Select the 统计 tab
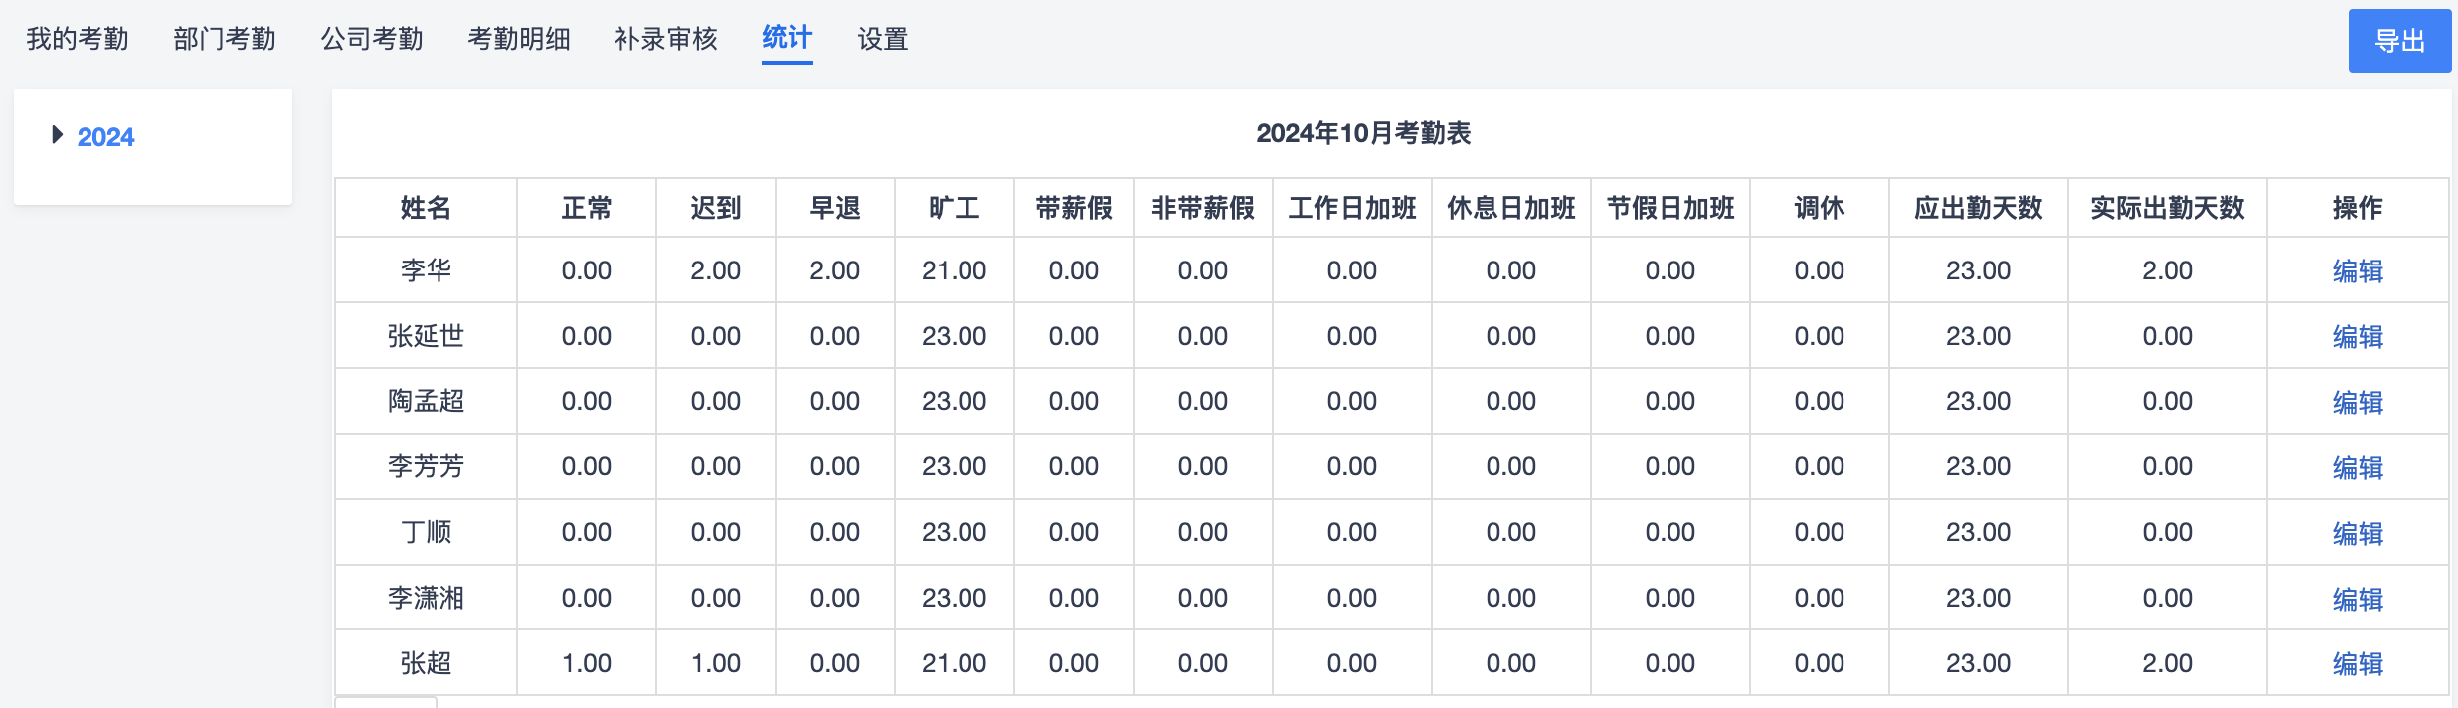Viewport: 2458px width, 708px height. click(x=788, y=38)
